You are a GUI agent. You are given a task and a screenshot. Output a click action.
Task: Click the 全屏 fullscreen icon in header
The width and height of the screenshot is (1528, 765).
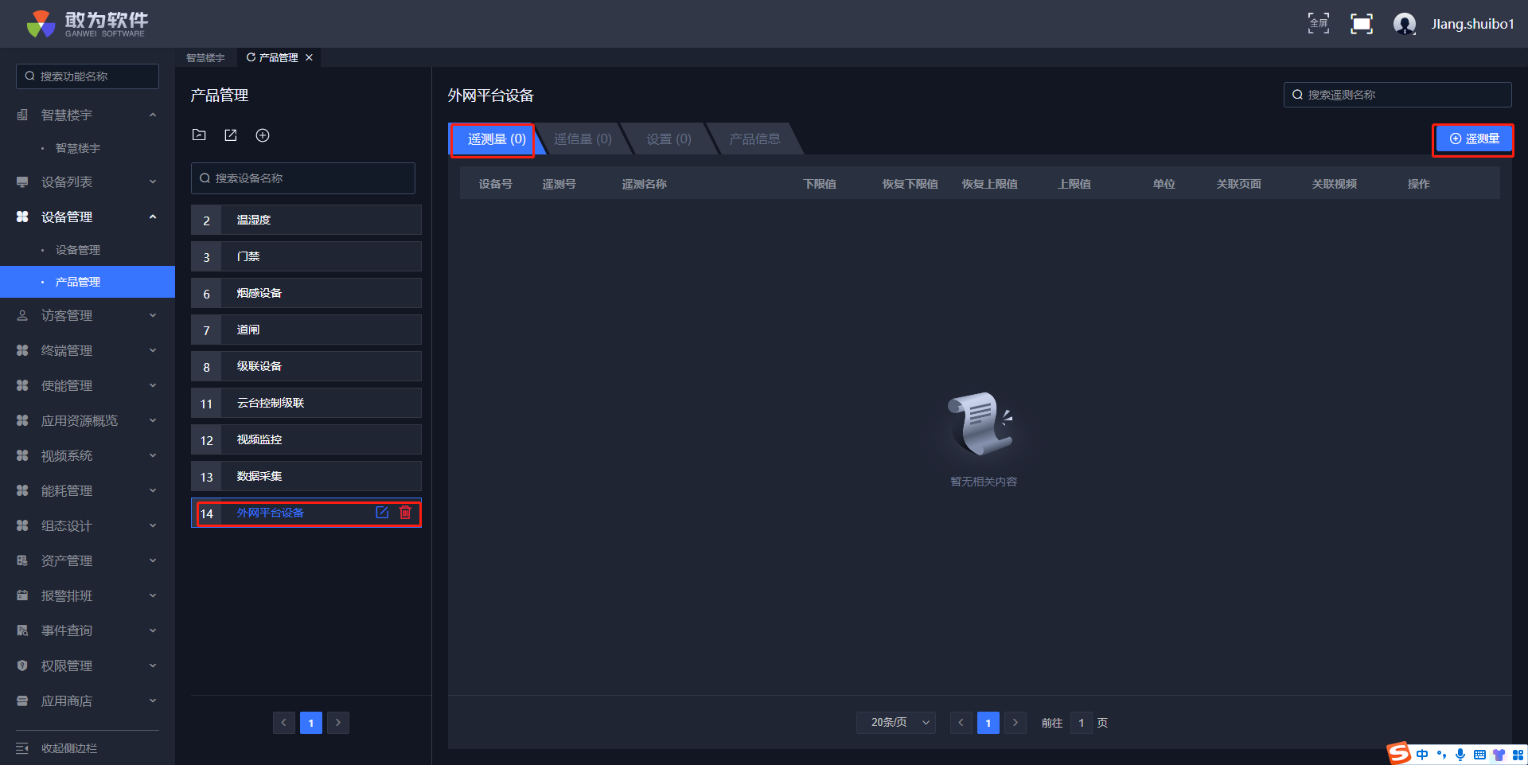pyautogui.click(x=1318, y=23)
